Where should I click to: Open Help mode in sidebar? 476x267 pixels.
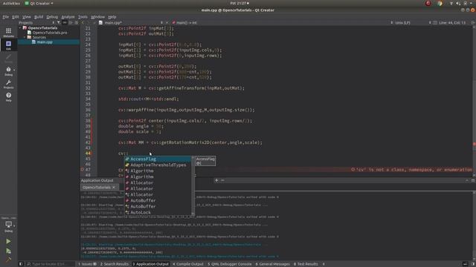8,97
